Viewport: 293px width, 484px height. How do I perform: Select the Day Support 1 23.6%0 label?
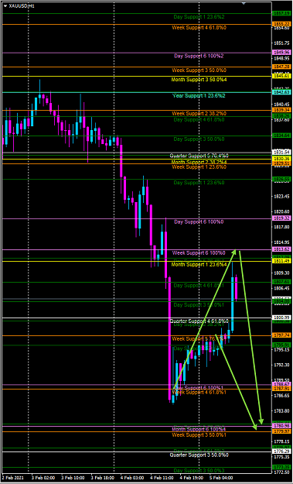point(199,183)
